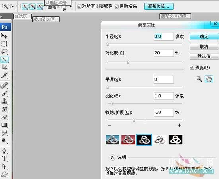Select the Healing Brush tool
This screenshot has width=219, height=179.
click(x=4, y=86)
